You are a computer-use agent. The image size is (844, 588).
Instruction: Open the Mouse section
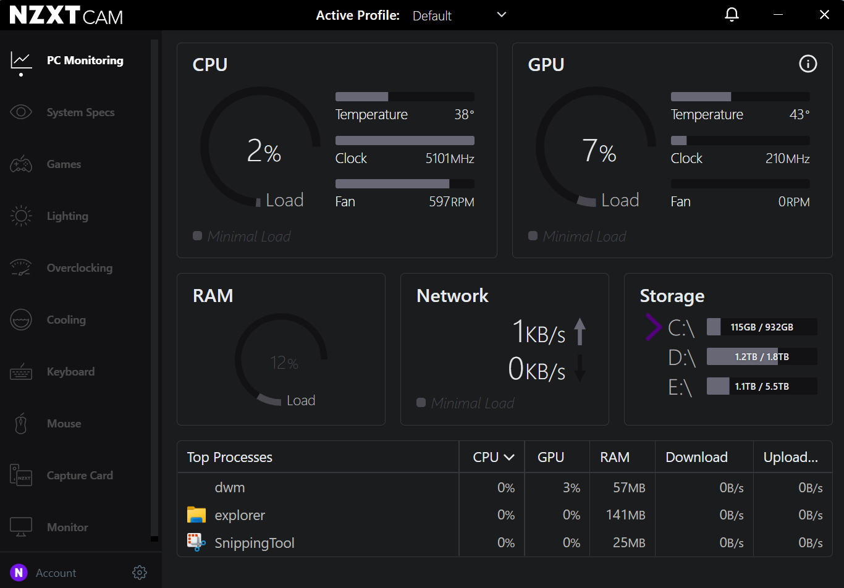coord(64,424)
